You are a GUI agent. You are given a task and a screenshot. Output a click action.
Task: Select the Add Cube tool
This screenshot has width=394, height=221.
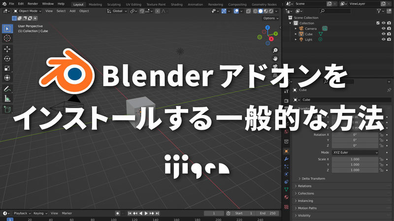[7, 109]
